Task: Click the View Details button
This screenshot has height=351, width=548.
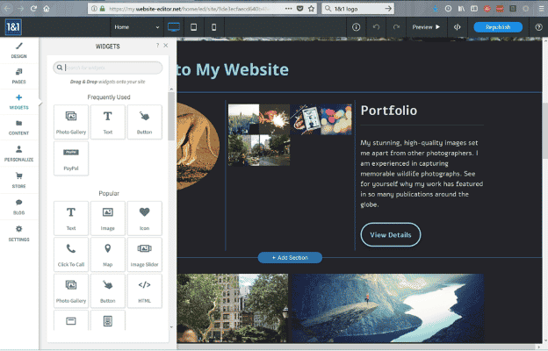Action: point(391,234)
